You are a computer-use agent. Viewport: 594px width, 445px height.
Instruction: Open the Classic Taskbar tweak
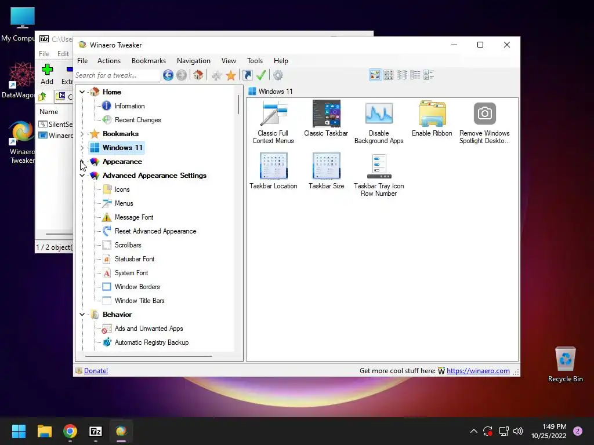(x=326, y=118)
